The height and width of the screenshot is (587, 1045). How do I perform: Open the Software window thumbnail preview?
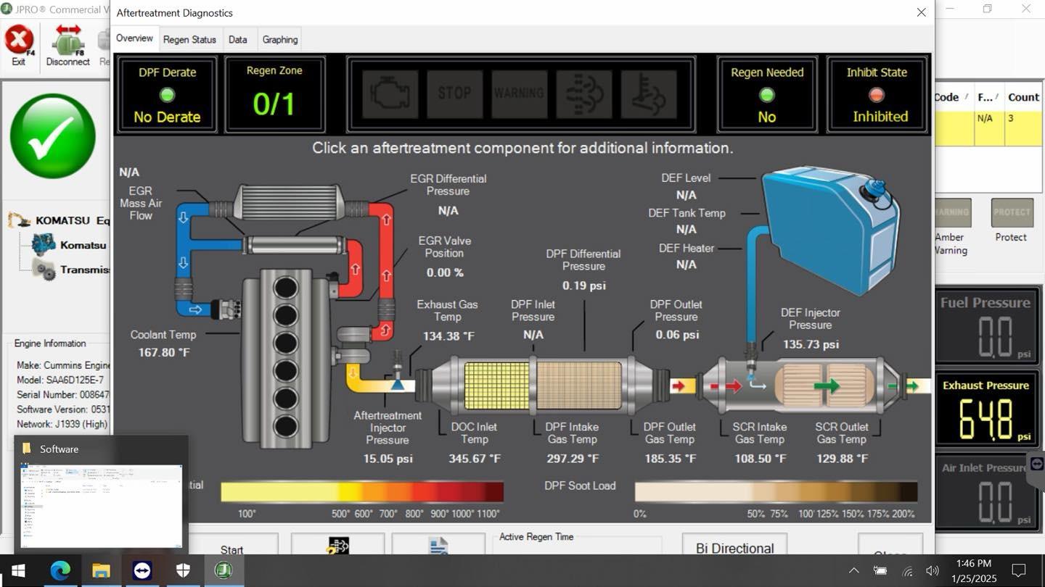[x=102, y=505]
